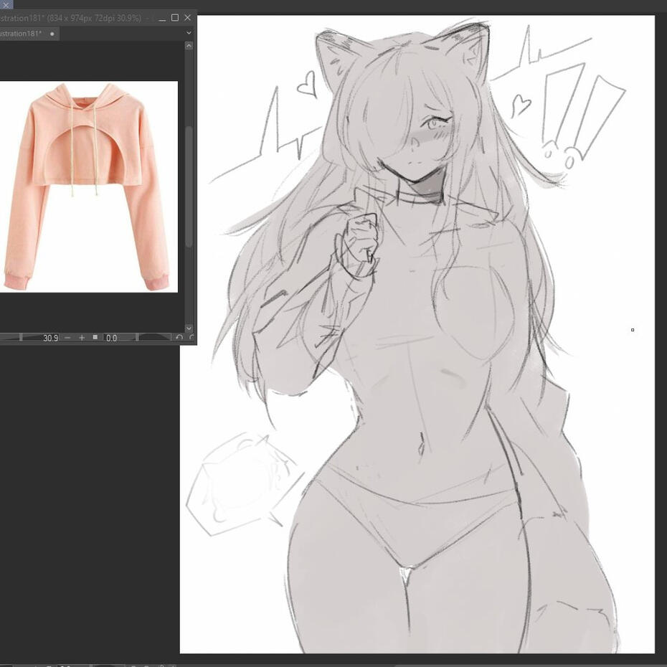This screenshot has height=667, width=667.
Task: Maximize the floating Illustration181 window
Action: (174, 17)
